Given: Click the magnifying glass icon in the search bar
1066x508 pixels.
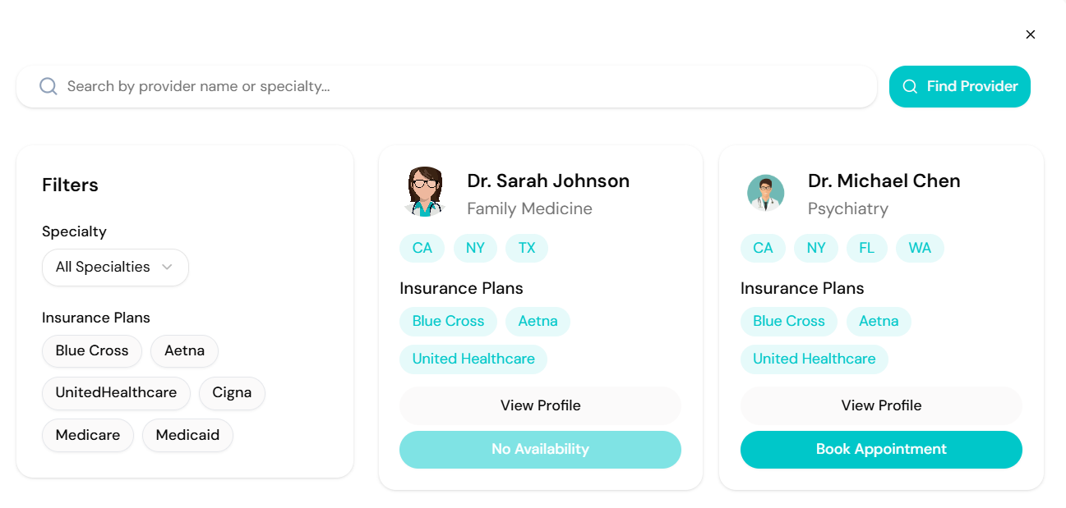Looking at the screenshot, I should 48,86.
